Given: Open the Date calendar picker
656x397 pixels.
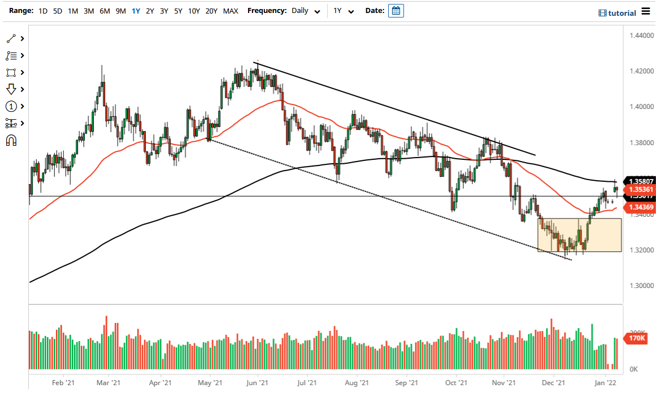Looking at the screenshot, I should (396, 10).
